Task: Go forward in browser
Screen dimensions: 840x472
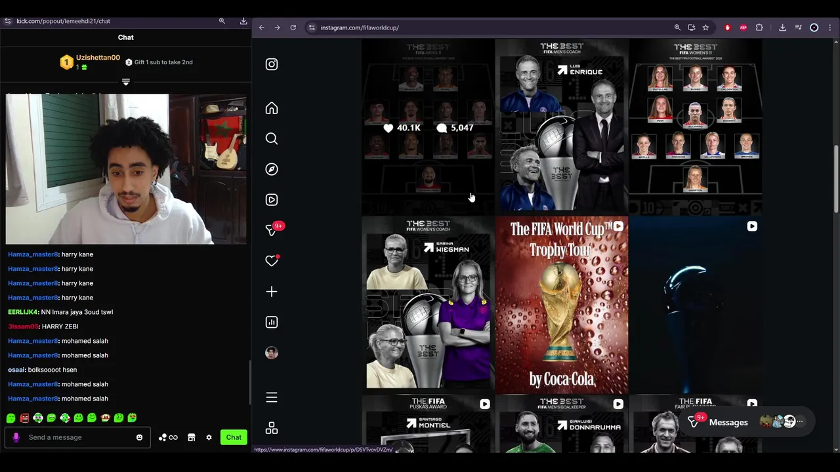Action: point(277,28)
